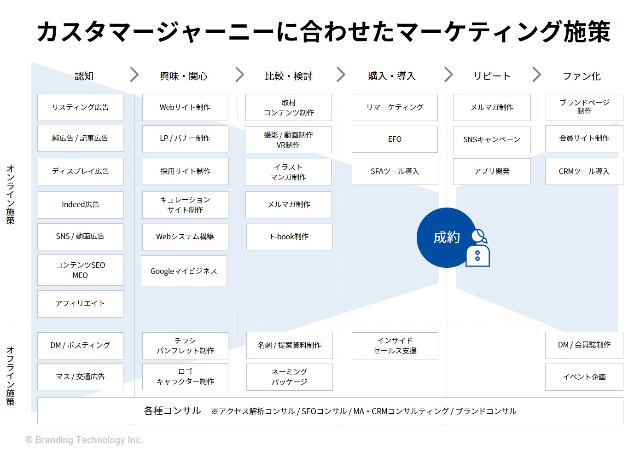Screen dimensions: 640x451
Task: Select the 興味・関心 stage heading
Action: pos(184,76)
